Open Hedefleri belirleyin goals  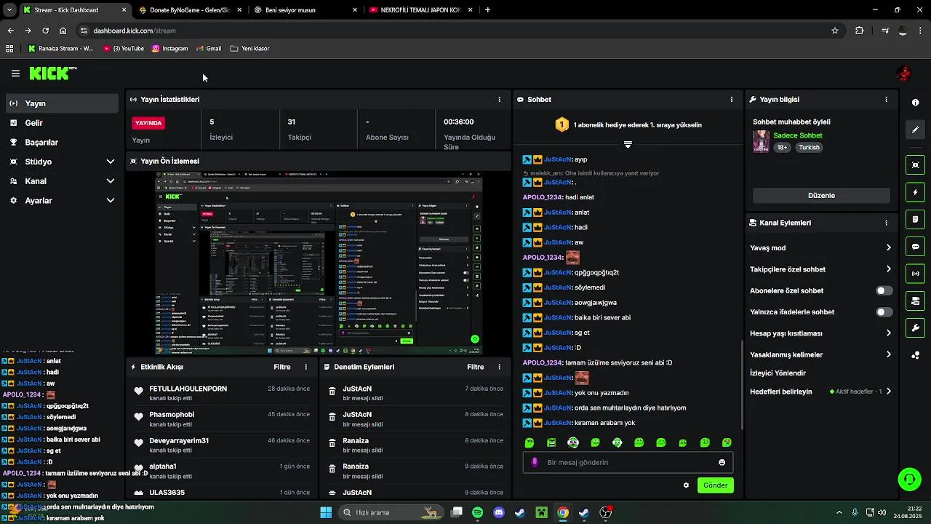820,392
